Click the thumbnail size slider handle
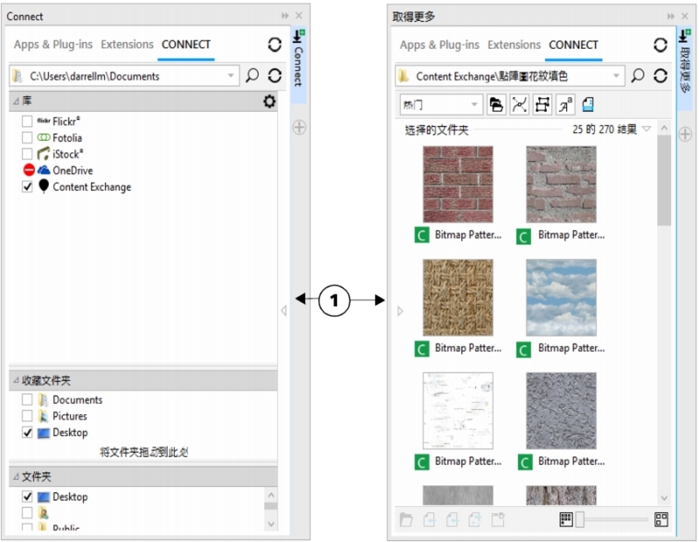 pos(578,519)
